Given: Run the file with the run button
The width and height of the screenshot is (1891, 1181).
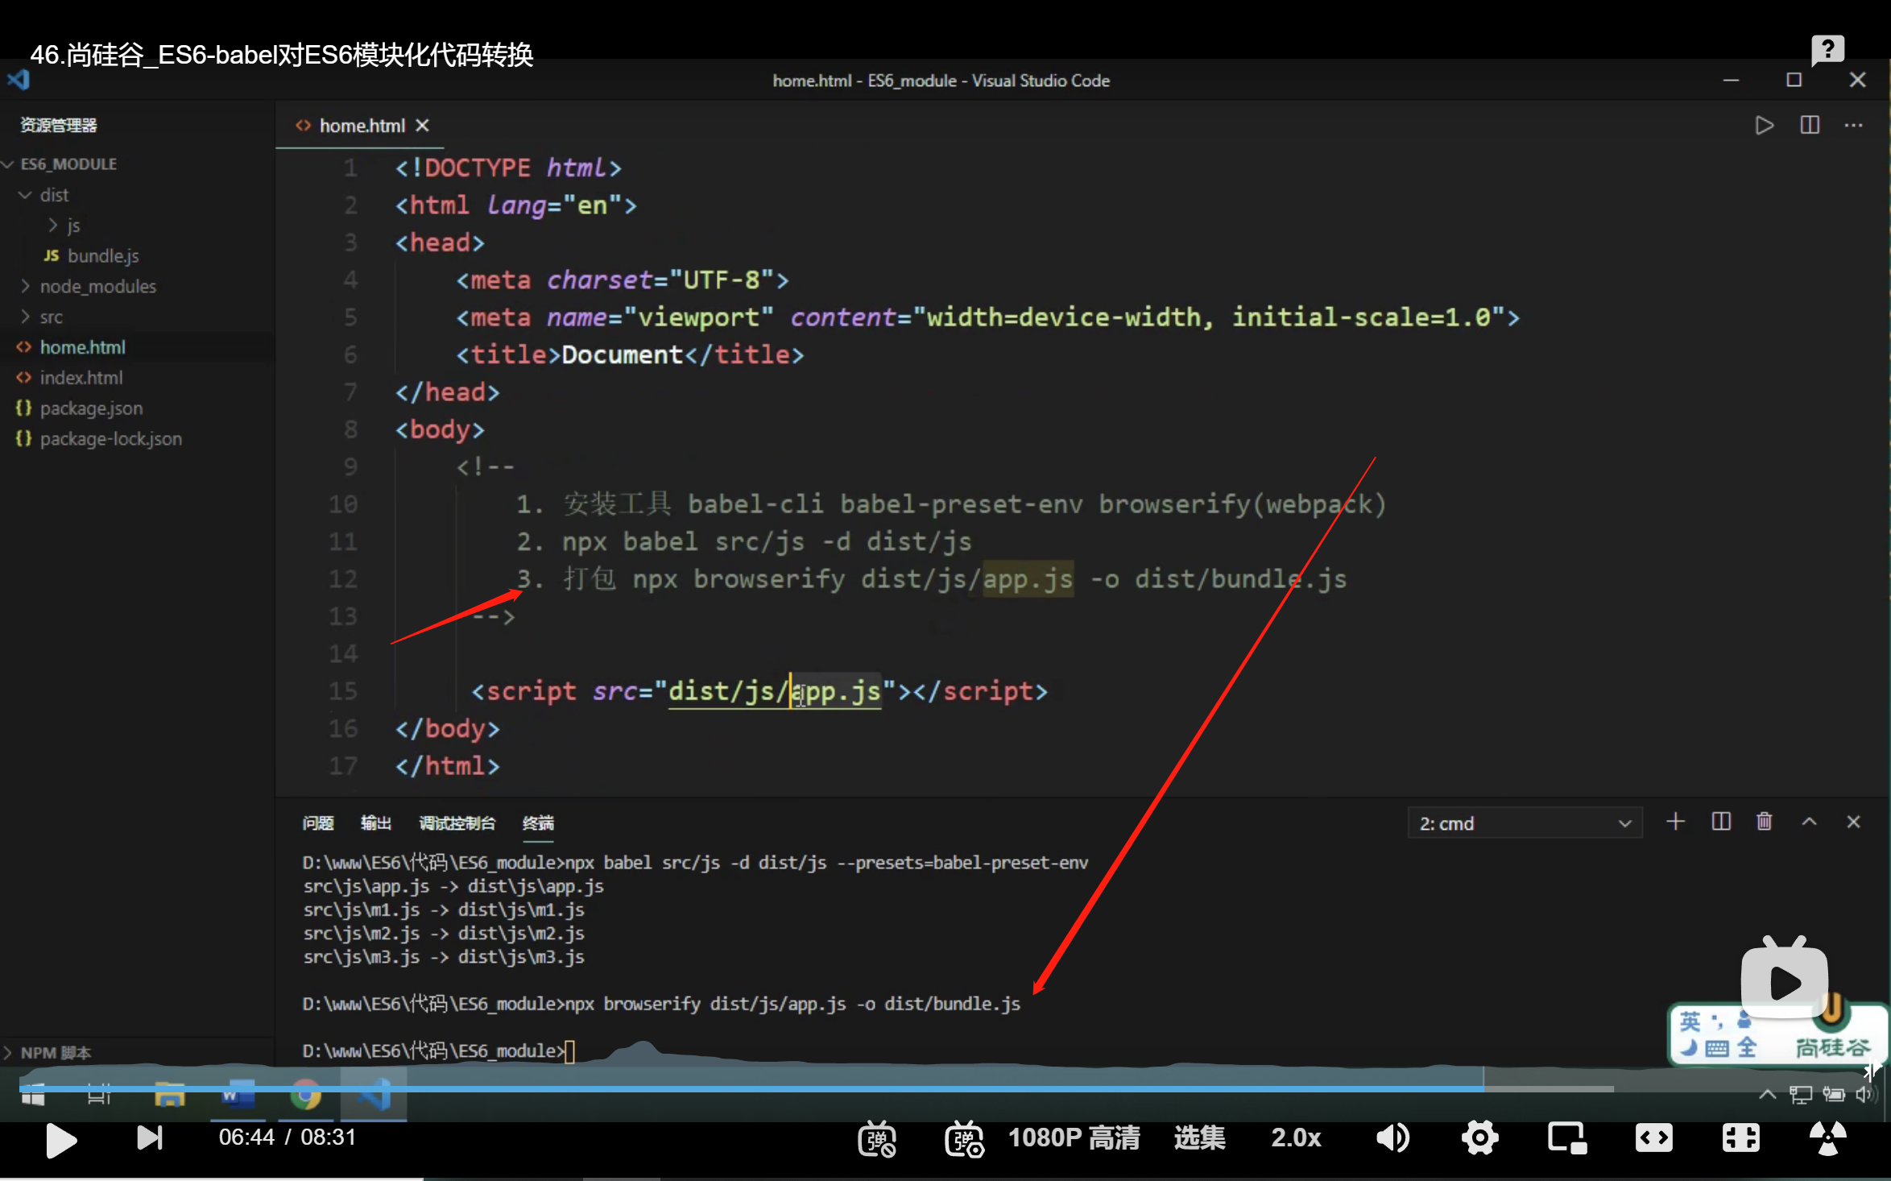Looking at the screenshot, I should pos(1764,125).
